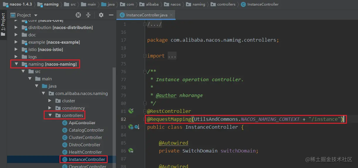Collapse the naming [nacos-naming] module

click(16, 64)
